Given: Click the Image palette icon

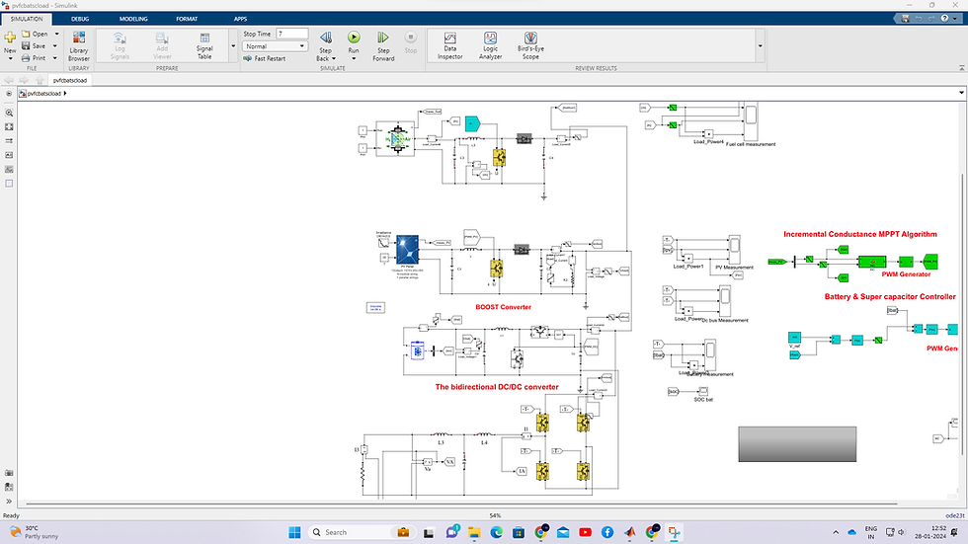Looking at the screenshot, I should pyautogui.click(x=9, y=169).
